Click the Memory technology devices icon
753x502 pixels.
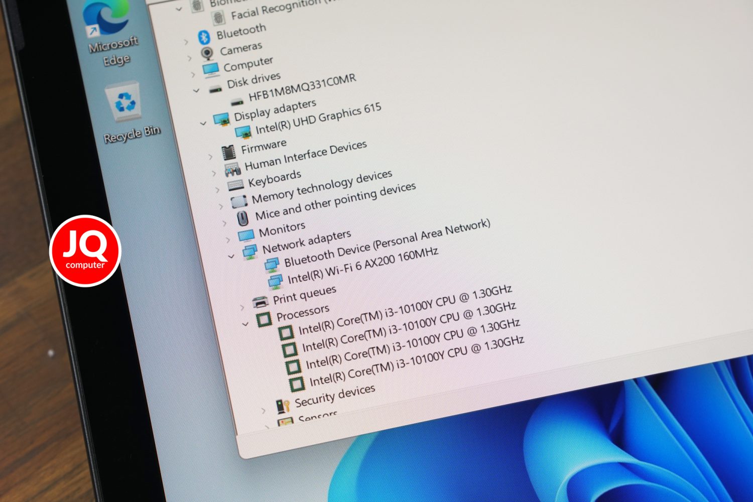click(239, 201)
